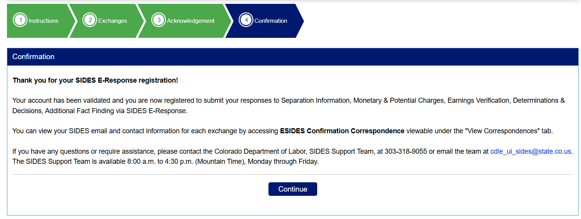
Task: Click the SIDES Support Team hours sentence
Action: coord(166,161)
